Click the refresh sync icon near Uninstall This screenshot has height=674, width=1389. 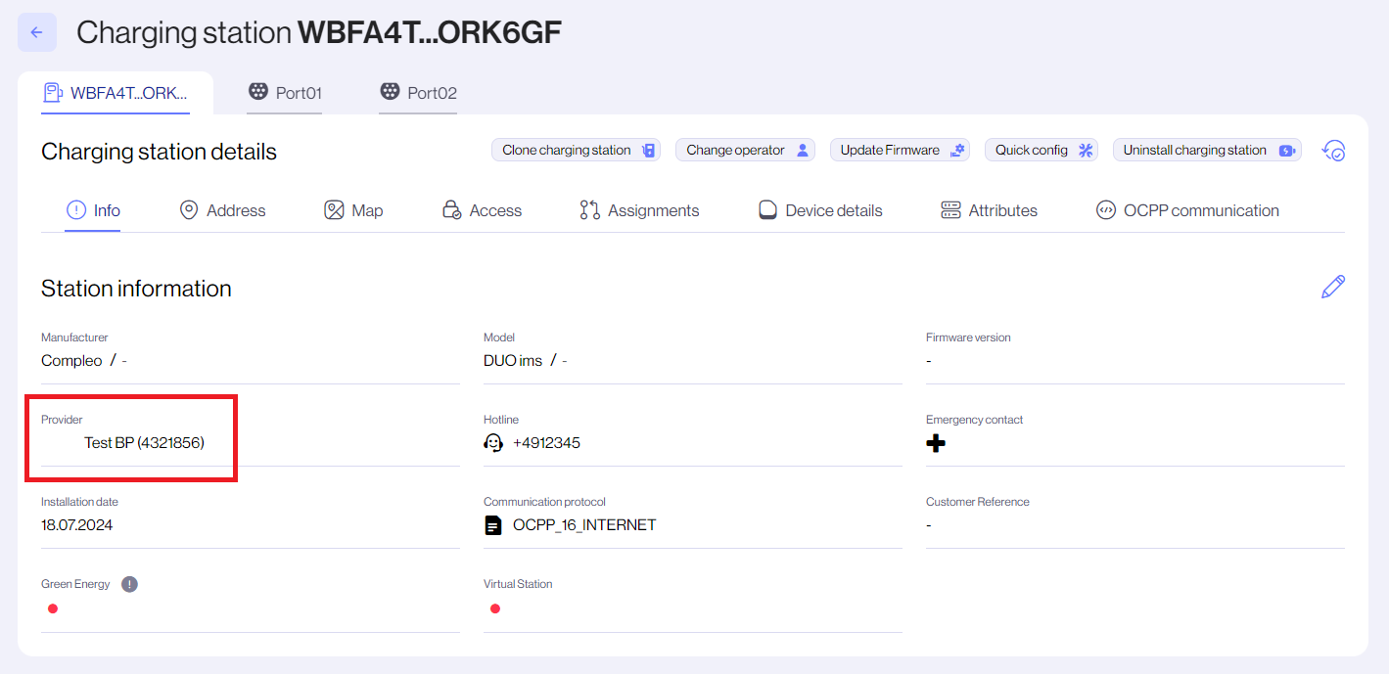click(x=1334, y=151)
